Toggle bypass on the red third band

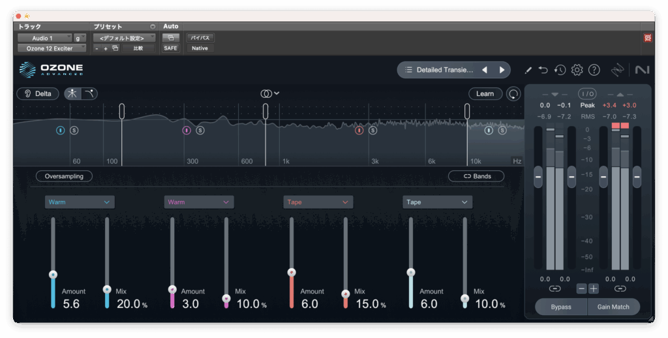[x=359, y=131]
